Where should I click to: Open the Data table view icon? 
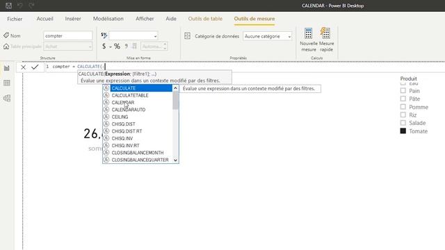(7, 83)
